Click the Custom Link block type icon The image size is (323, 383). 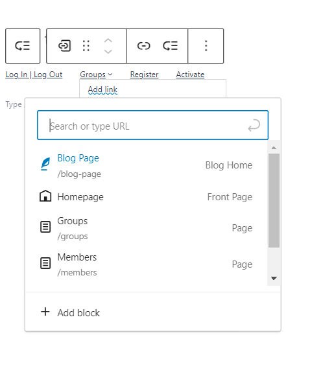tap(64, 46)
